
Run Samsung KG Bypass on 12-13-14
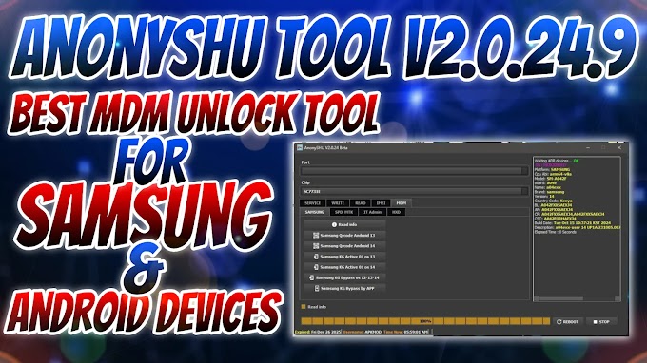coord(344,277)
